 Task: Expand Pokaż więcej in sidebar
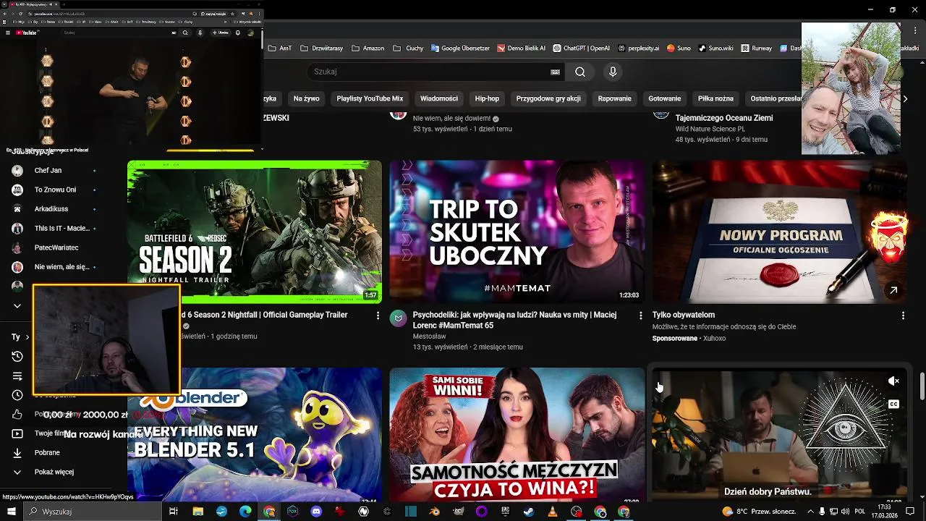48,472
